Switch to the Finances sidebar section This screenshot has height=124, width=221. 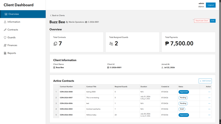(23, 45)
